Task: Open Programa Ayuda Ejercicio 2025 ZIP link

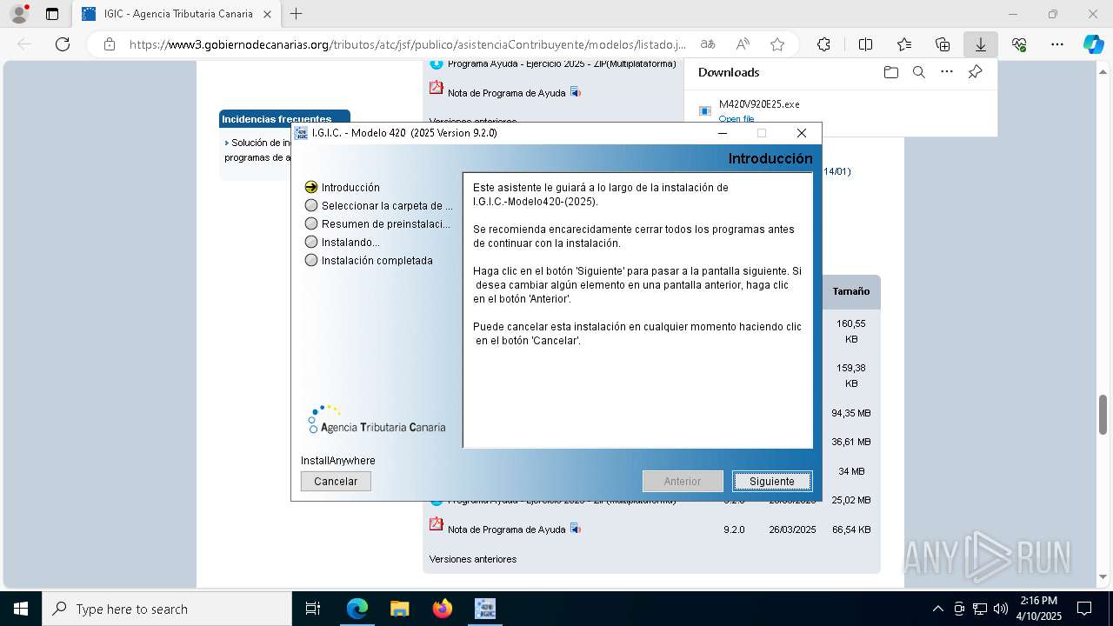Action: click(x=562, y=63)
